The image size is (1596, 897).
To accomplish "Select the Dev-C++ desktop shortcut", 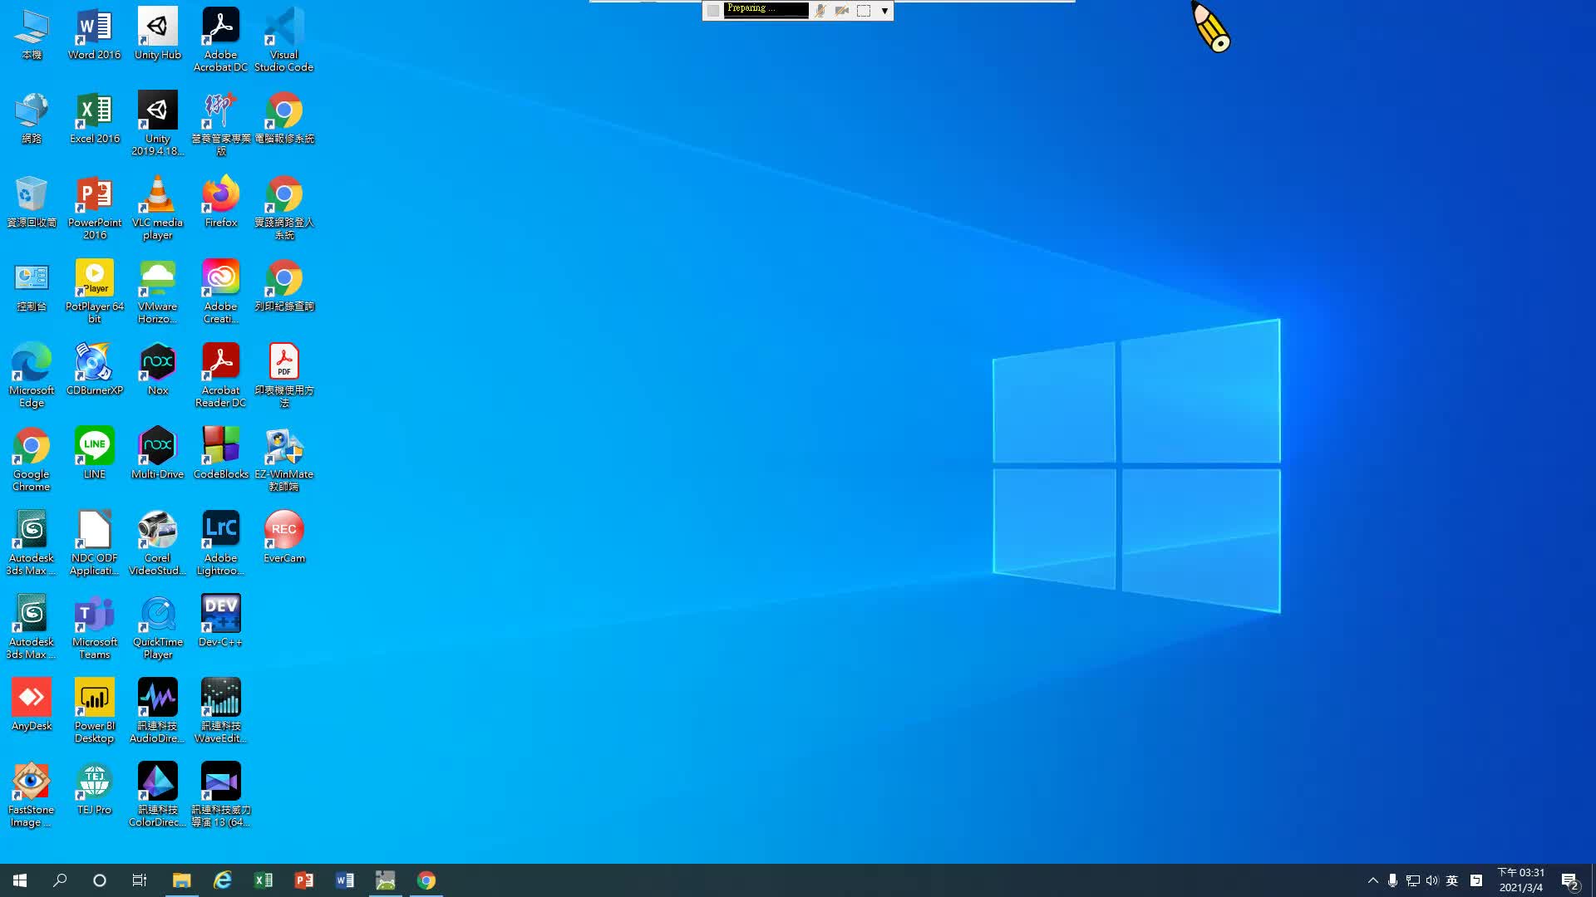I will pyautogui.click(x=220, y=621).
